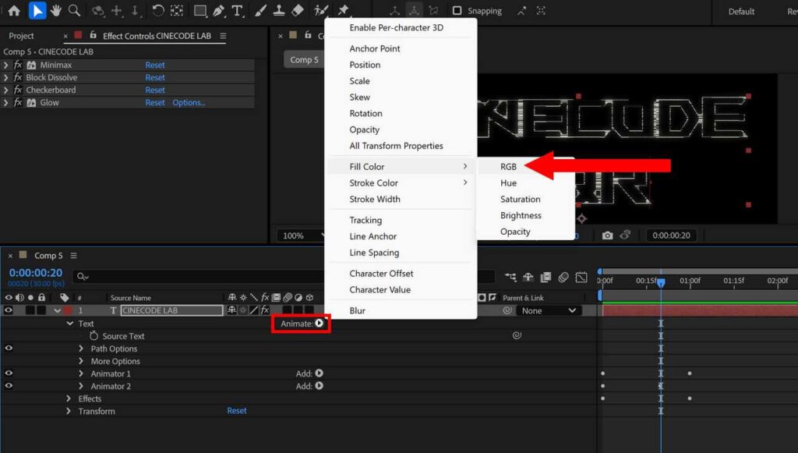Click the timeline current-time indicator

[661, 281]
